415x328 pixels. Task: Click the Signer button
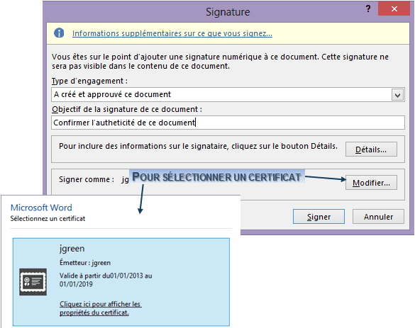(x=319, y=217)
